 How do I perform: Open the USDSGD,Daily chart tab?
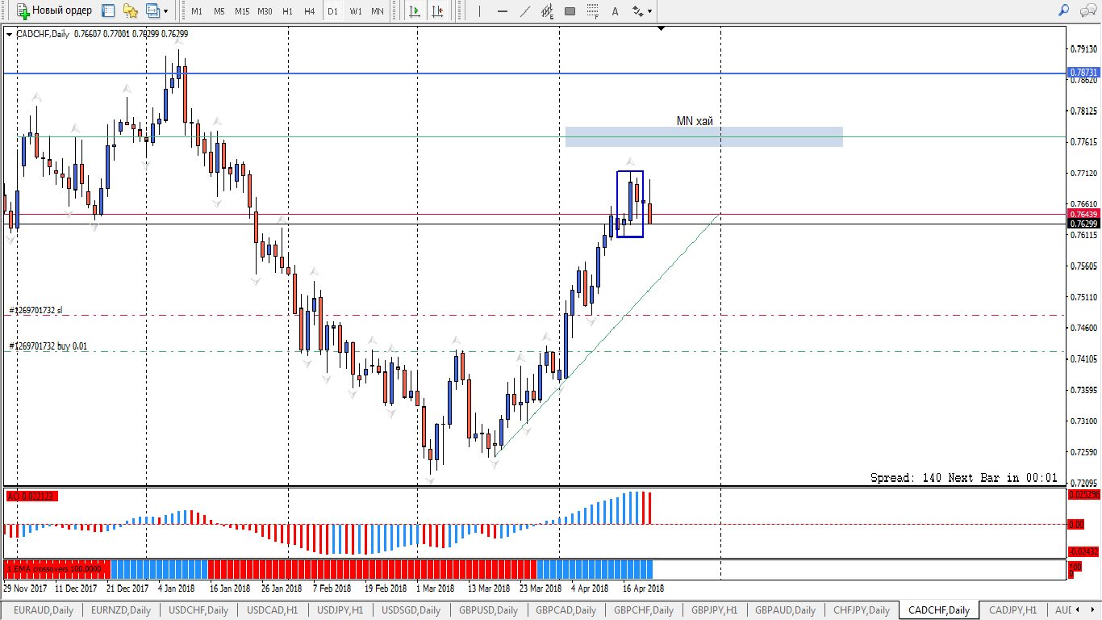coord(411,610)
